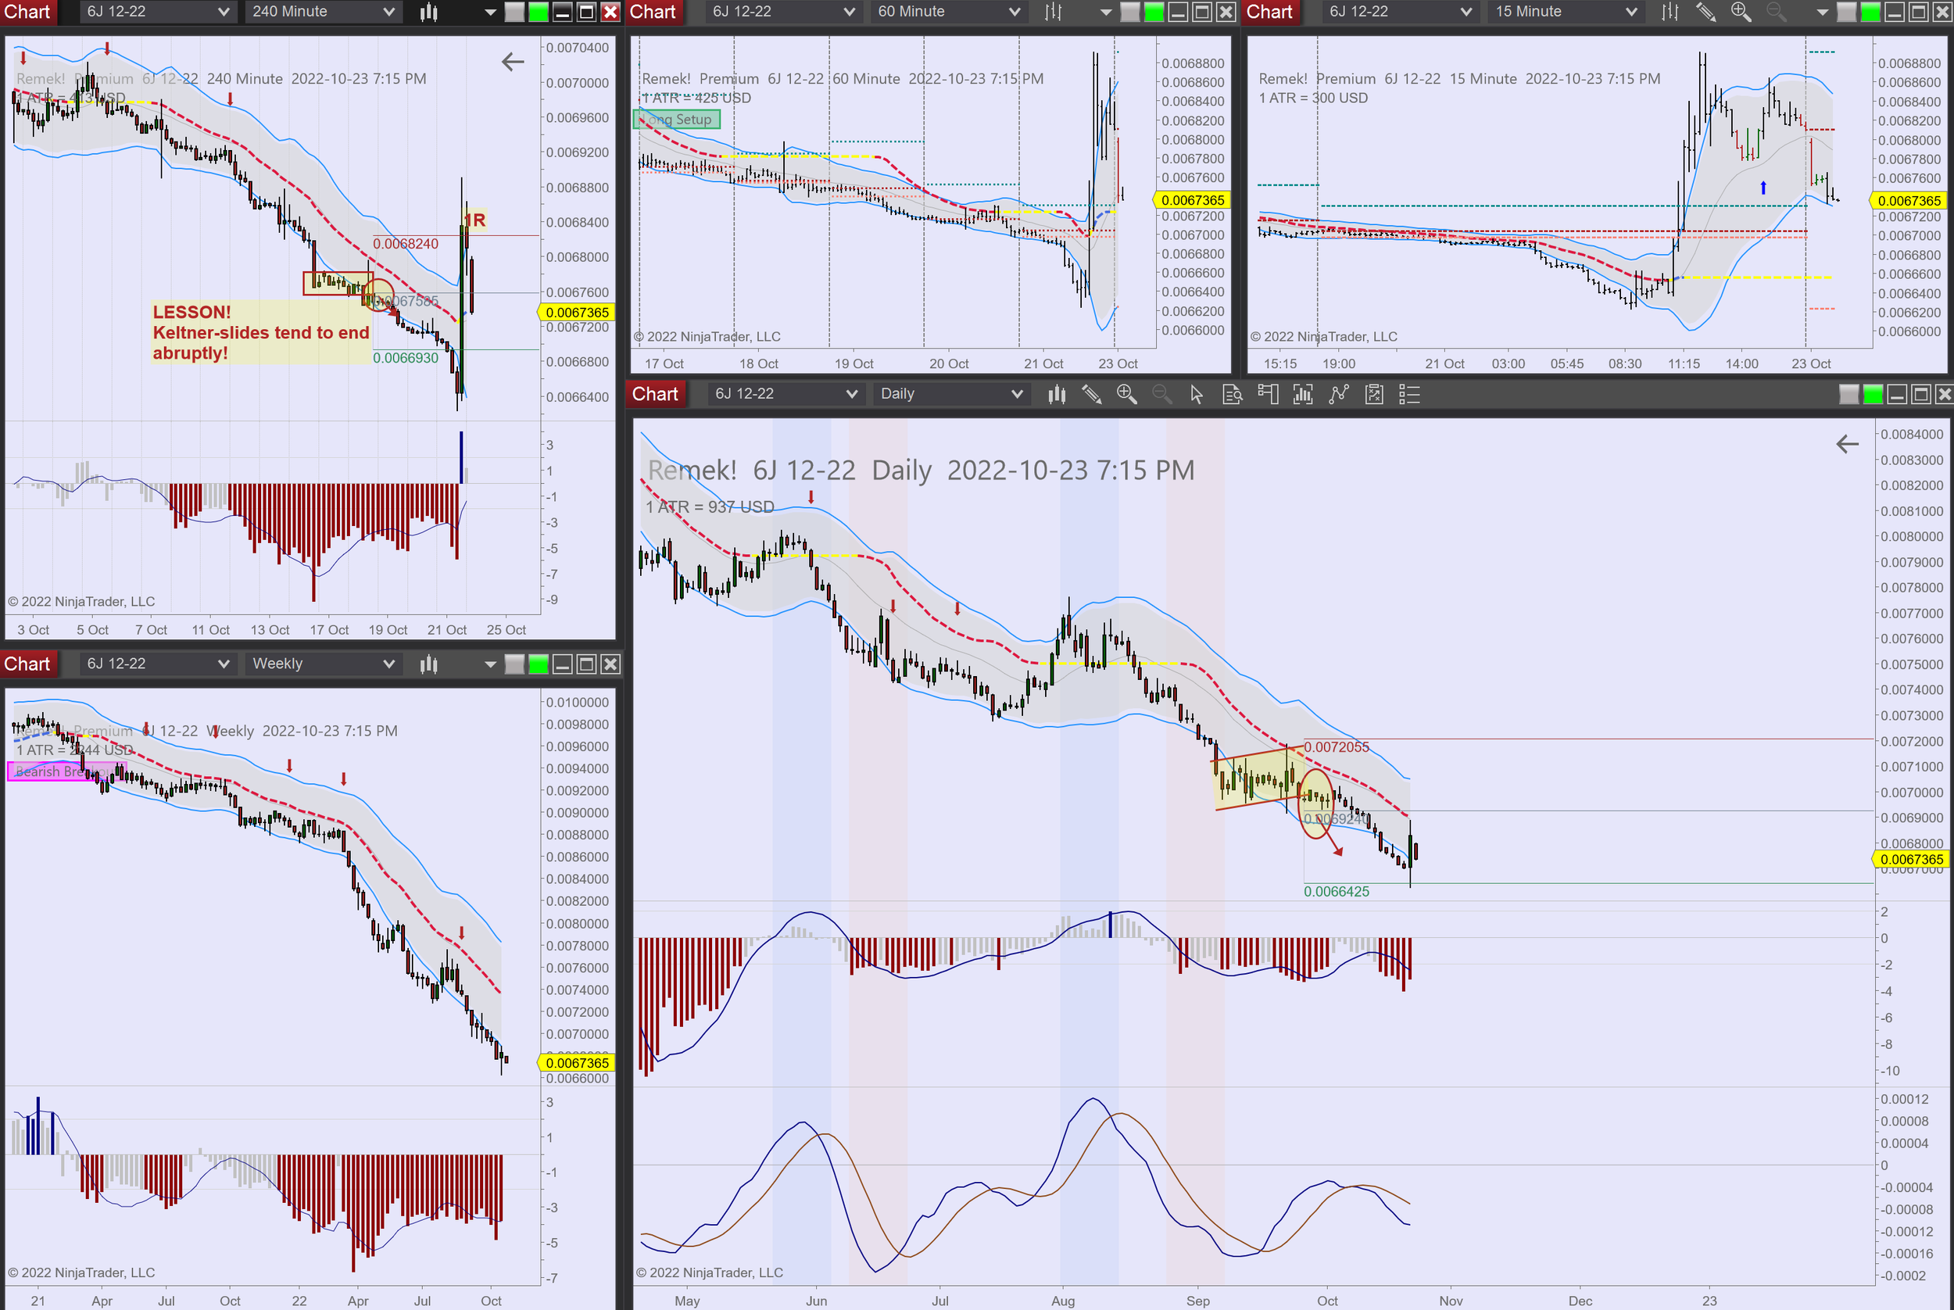Open Chart Trader panel icon in Daily chart

(1268, 395)
